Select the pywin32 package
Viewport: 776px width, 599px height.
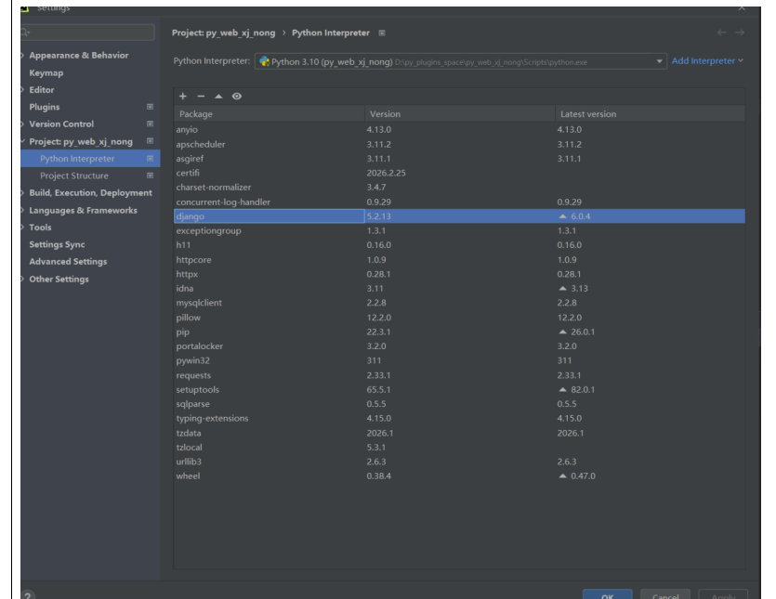click(459, 360)
